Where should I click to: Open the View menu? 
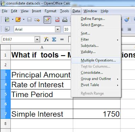pos(25,11)
